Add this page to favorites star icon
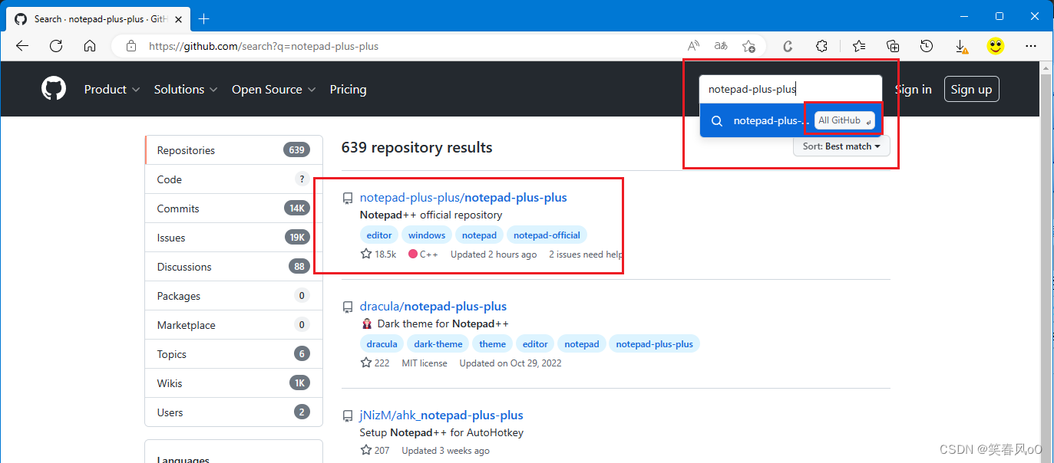This screenshot has height=463, width=1054. [x=748, y=46]
